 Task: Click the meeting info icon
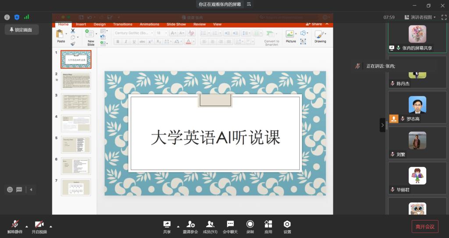tap(7, 17)
